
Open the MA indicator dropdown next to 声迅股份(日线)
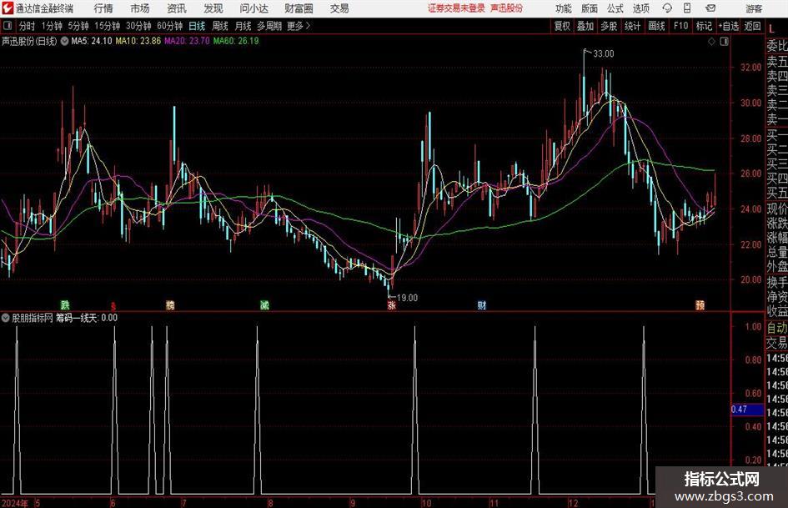[x=64, y=41]
